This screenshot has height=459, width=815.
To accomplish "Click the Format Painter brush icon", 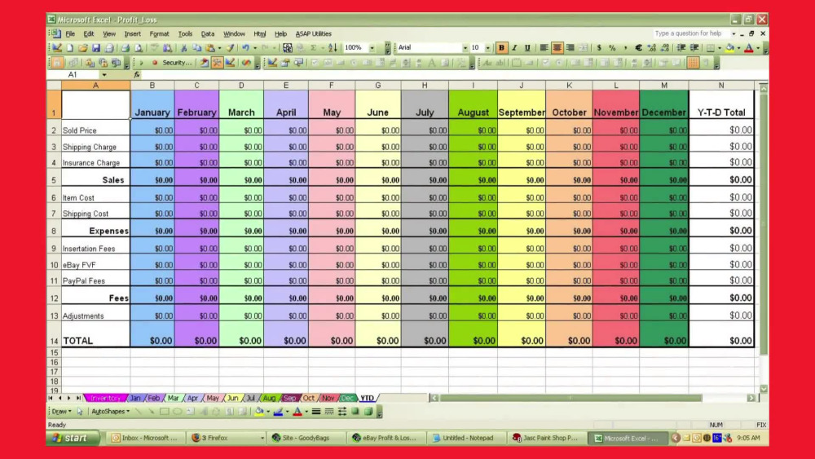I will [231, 48].
